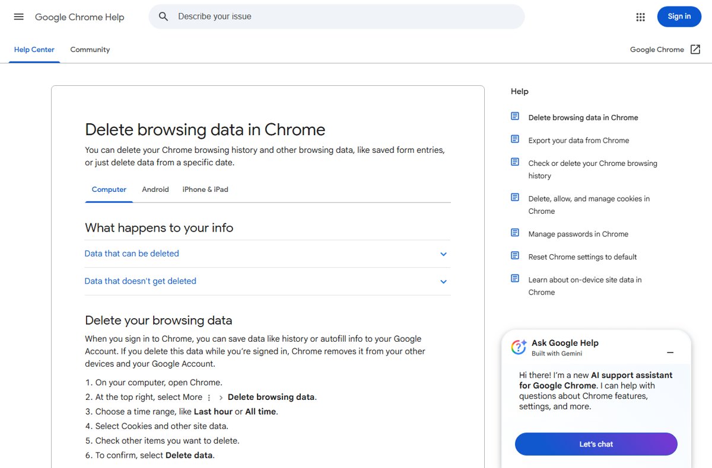This screenshot has height=468, width=712.
Task: Focus the Describe your issue search field
Action: [336, 17]
